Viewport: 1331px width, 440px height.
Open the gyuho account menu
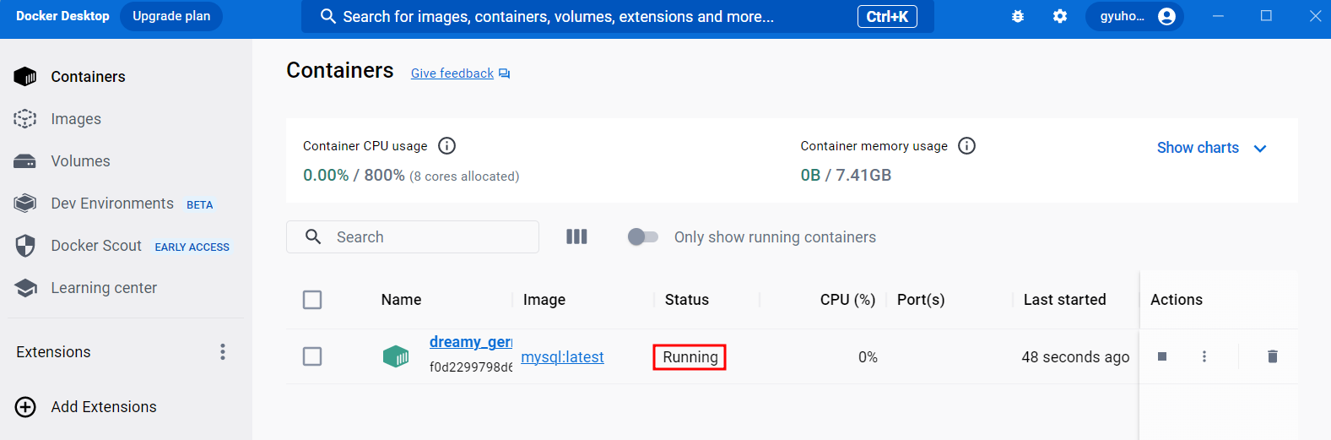tap(1134, 16)
